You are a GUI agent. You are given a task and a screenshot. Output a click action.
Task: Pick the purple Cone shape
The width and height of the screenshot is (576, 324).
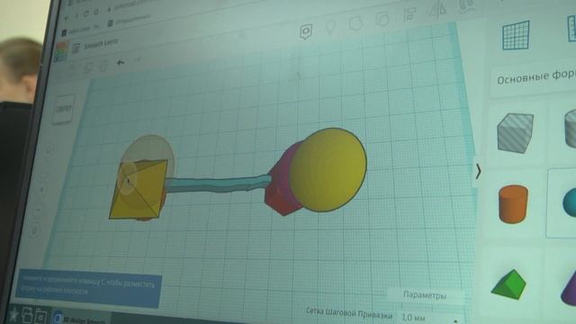[x=569, y=288]
